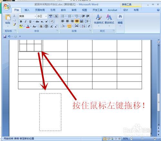Apply distributed alignment
161x141 pixels.
pyautogui.click(x=81, y=21)
